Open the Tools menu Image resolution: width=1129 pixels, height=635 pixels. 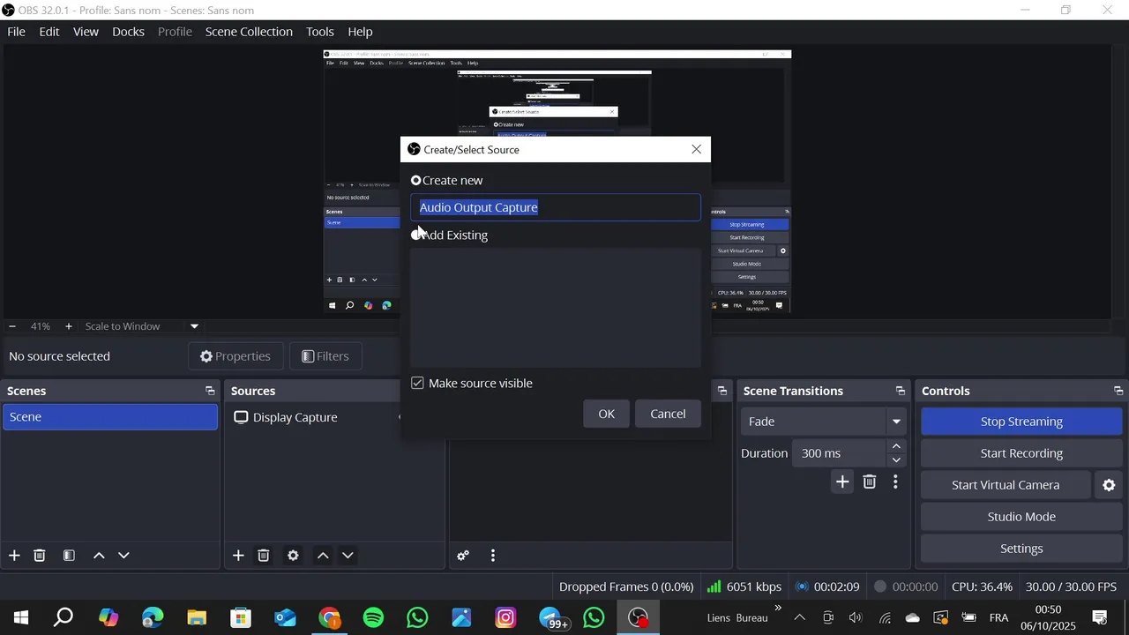[x=320, y=32]
